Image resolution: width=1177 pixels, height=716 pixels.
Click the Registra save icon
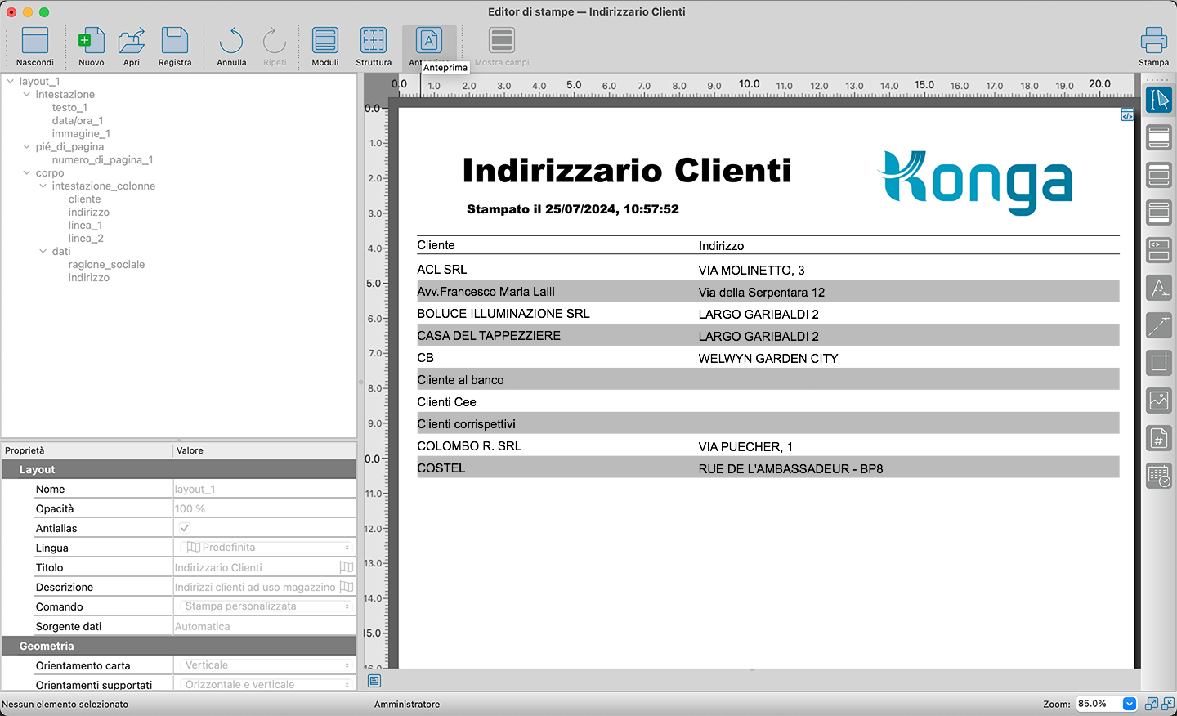[175, 41]
